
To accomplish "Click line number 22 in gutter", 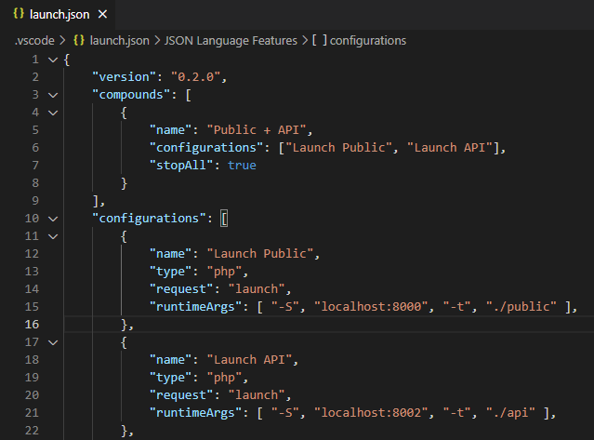I will 32,431.
